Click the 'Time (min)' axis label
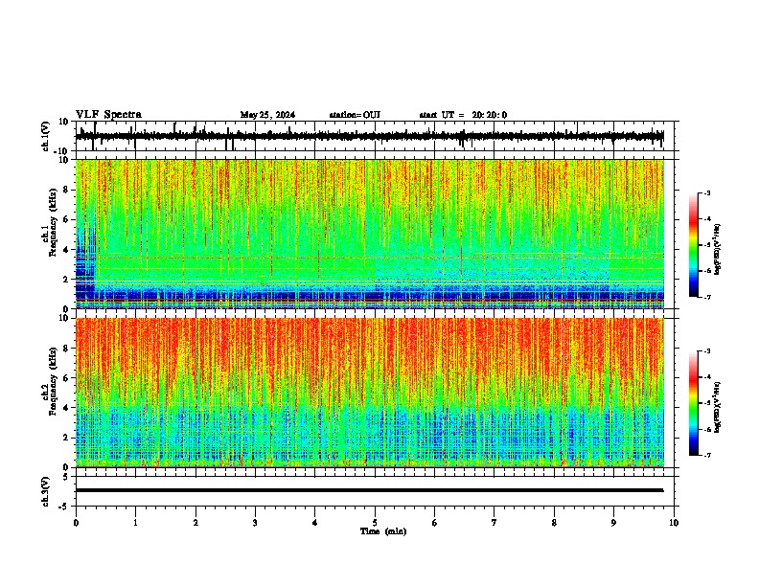This screenshot has height=586, width=759. [x=383, y=531]
